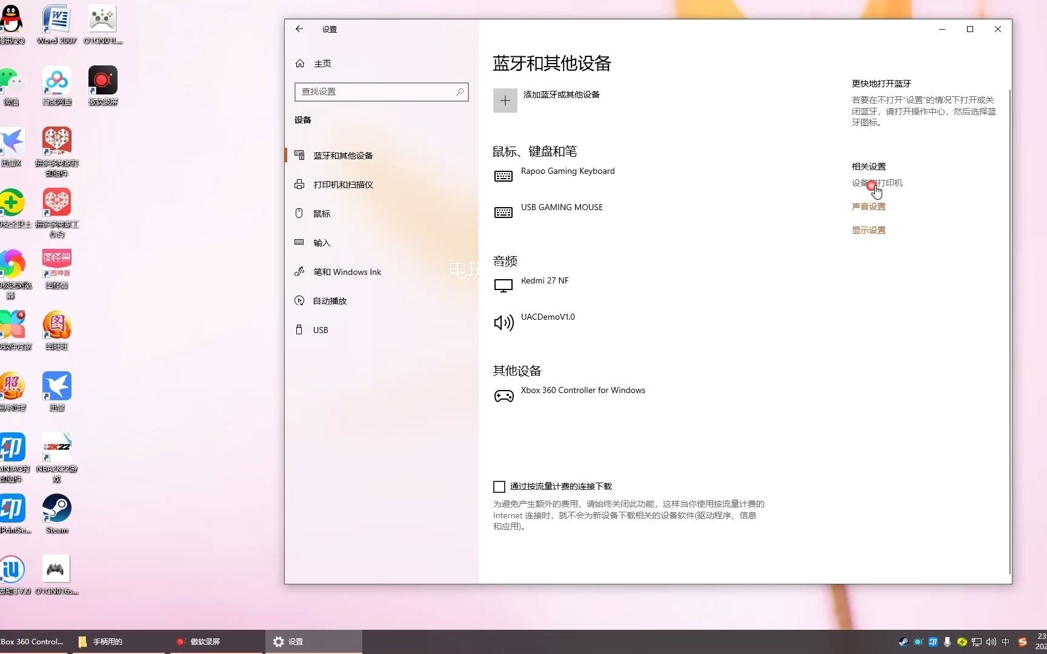The height and width of the screenshot is (654, 1047).
Task: Open the USB settings section
Action: tap(320, 329)
